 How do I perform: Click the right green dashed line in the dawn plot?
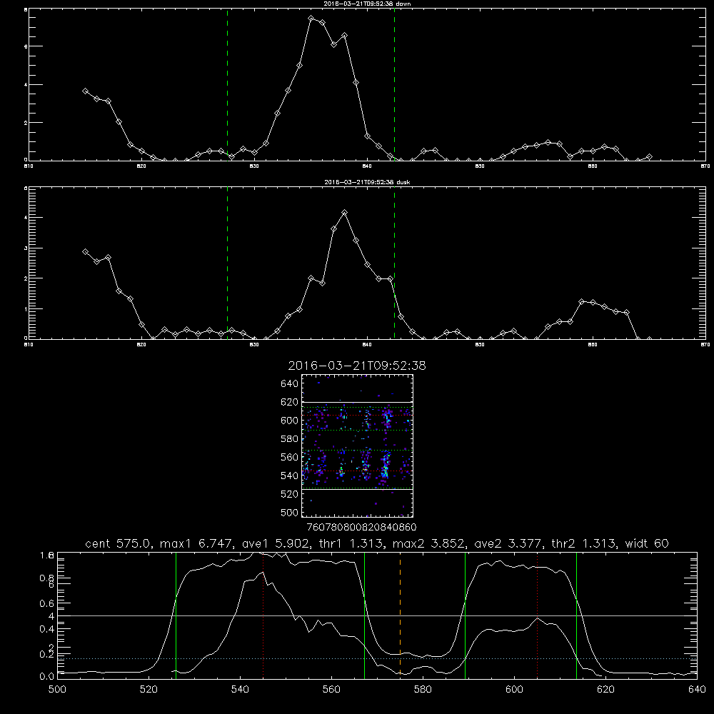click(x=394, y=85)
